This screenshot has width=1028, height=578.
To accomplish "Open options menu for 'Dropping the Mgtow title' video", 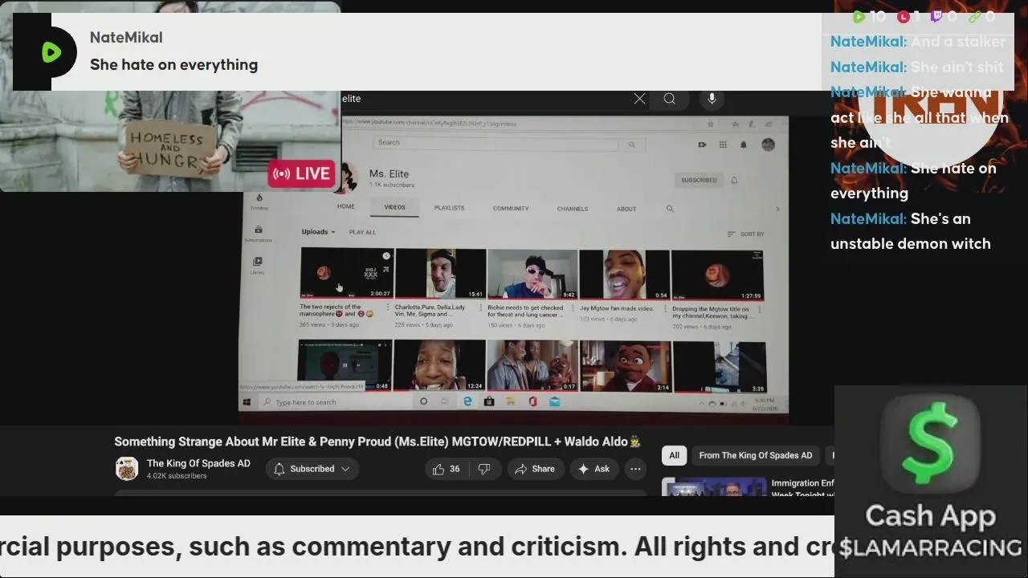I will [761, 309].
